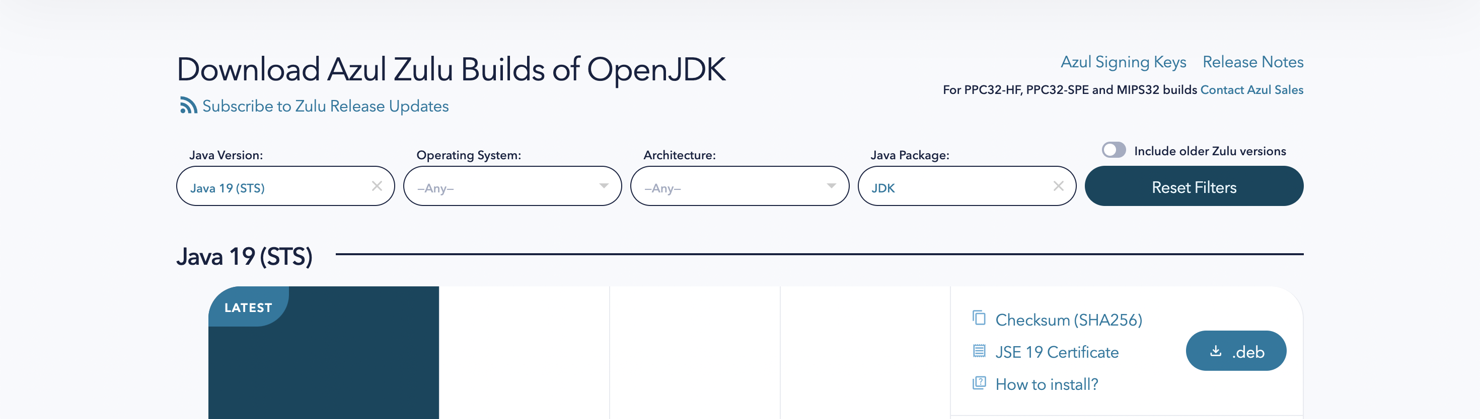Image resolution: width=1480 pixels, height=419 pixels.
Task: Click the LATEST badge
Action: [x=248, y=307]
